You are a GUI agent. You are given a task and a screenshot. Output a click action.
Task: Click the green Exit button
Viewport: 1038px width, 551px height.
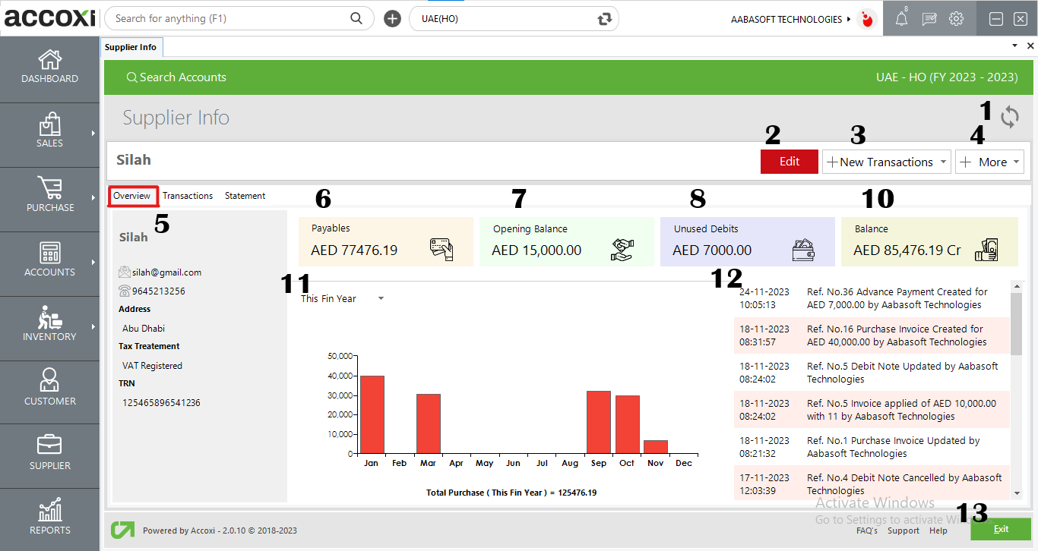pyautogui.click(x=1001, y=529)
